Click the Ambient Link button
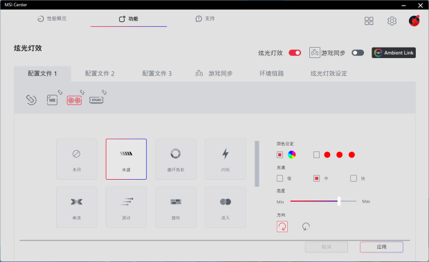Screen dimensions: 429x262 (x=394, y=53)
